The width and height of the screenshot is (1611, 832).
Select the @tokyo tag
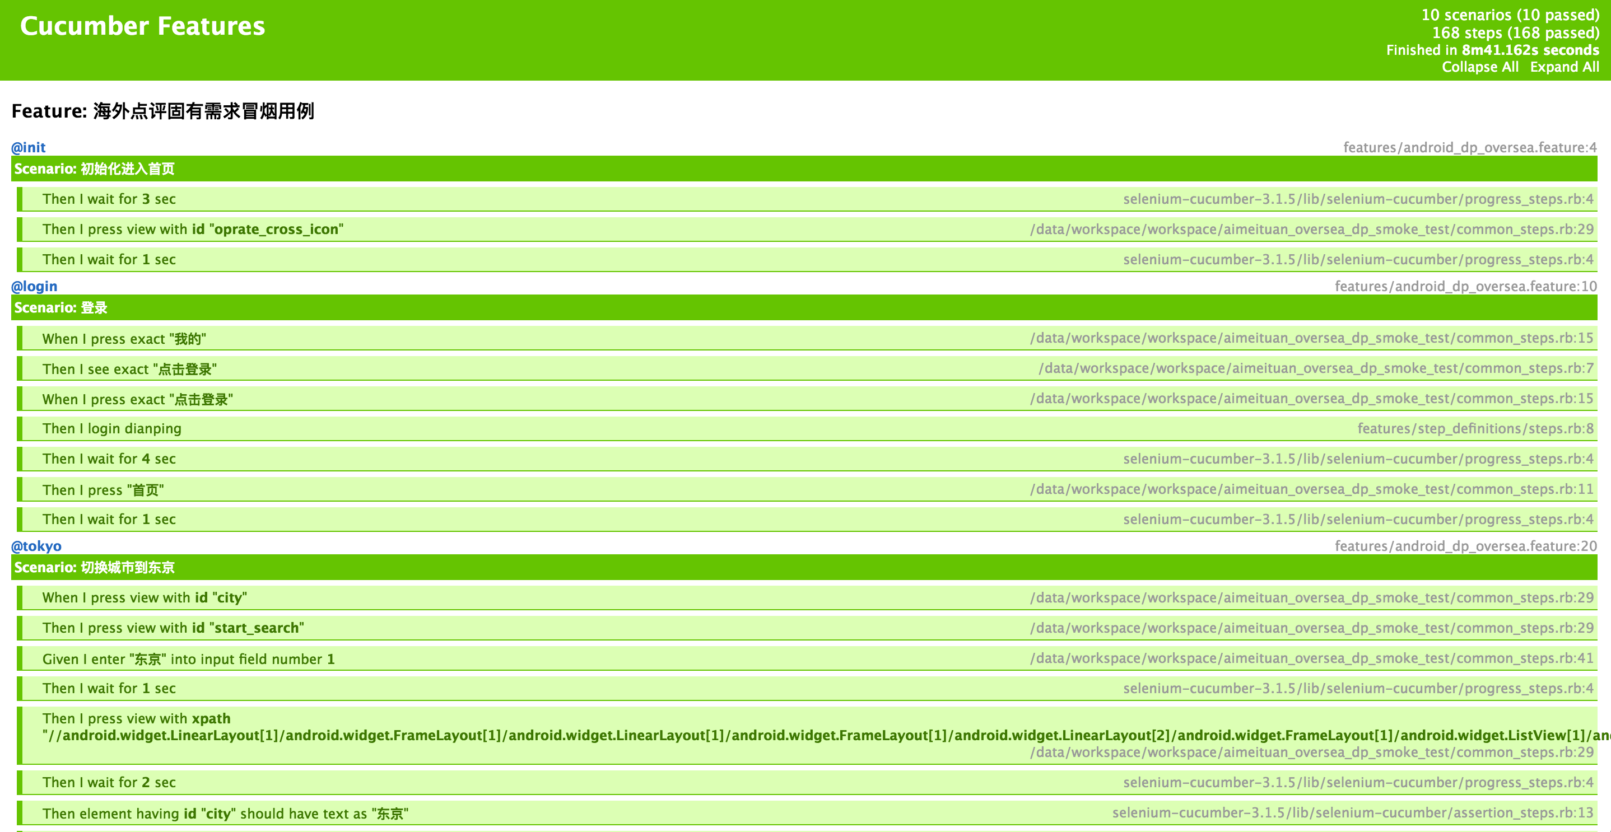pyautogui.click(x=36, y=546)
